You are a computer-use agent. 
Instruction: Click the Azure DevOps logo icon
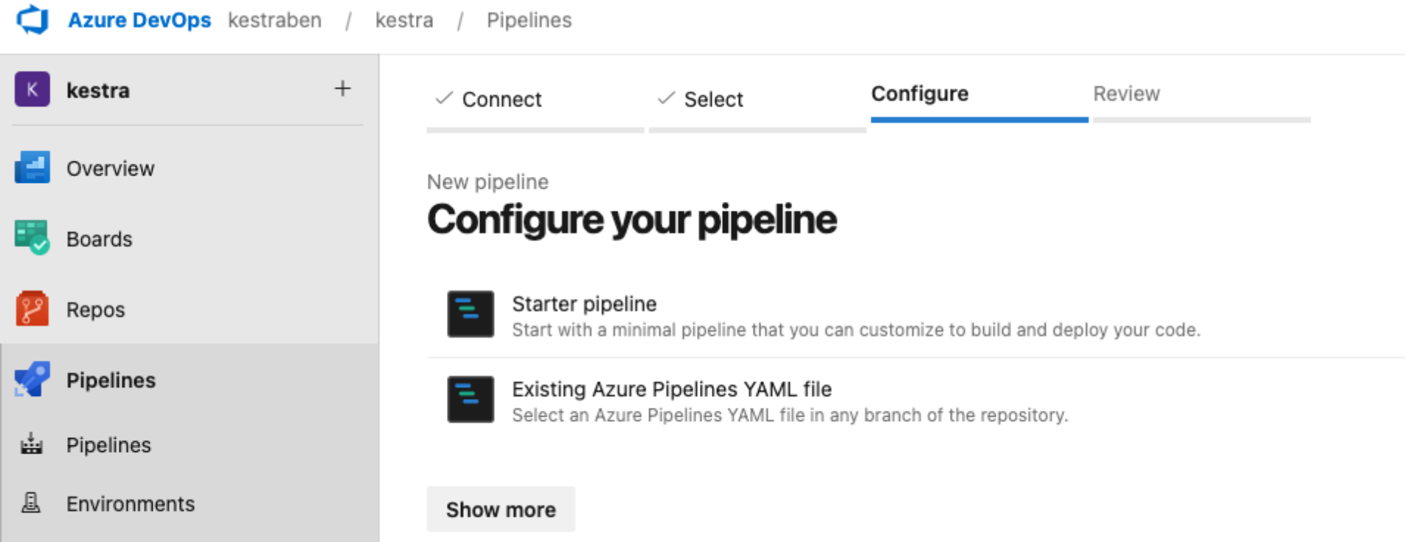[32, 20]
